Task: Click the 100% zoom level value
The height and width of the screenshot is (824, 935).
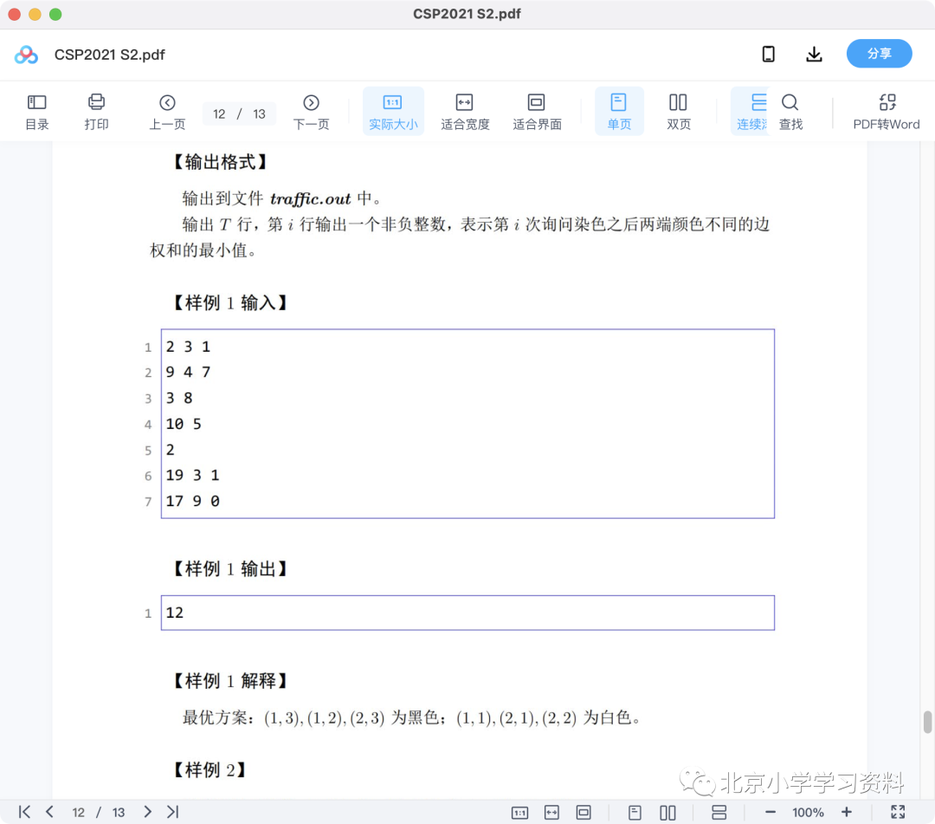Action: point(808,813)
